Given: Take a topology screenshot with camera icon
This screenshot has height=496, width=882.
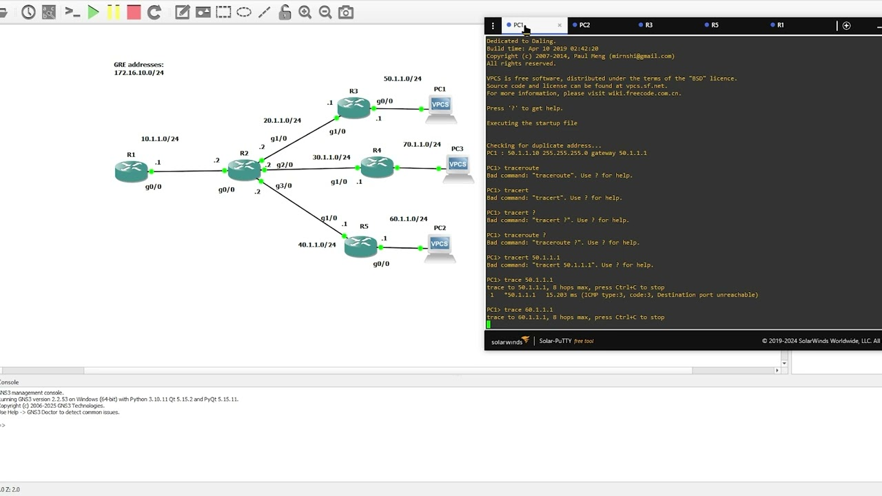Looking at the screenshot, I should coord(346,12).
